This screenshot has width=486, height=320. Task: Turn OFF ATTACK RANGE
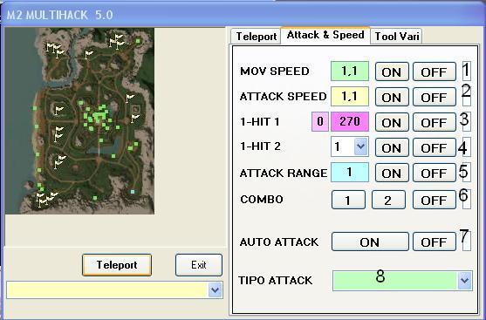coord(435,173)
